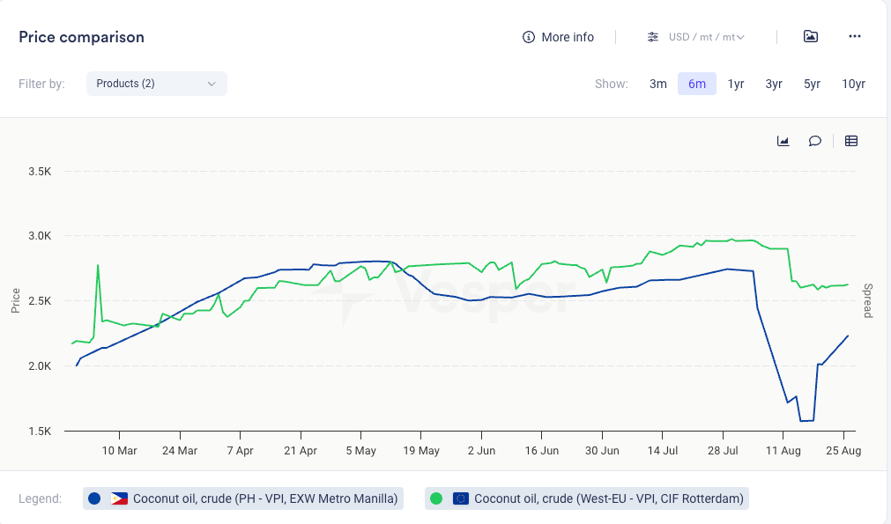Choose the 3yr range option

click(774, 84)
